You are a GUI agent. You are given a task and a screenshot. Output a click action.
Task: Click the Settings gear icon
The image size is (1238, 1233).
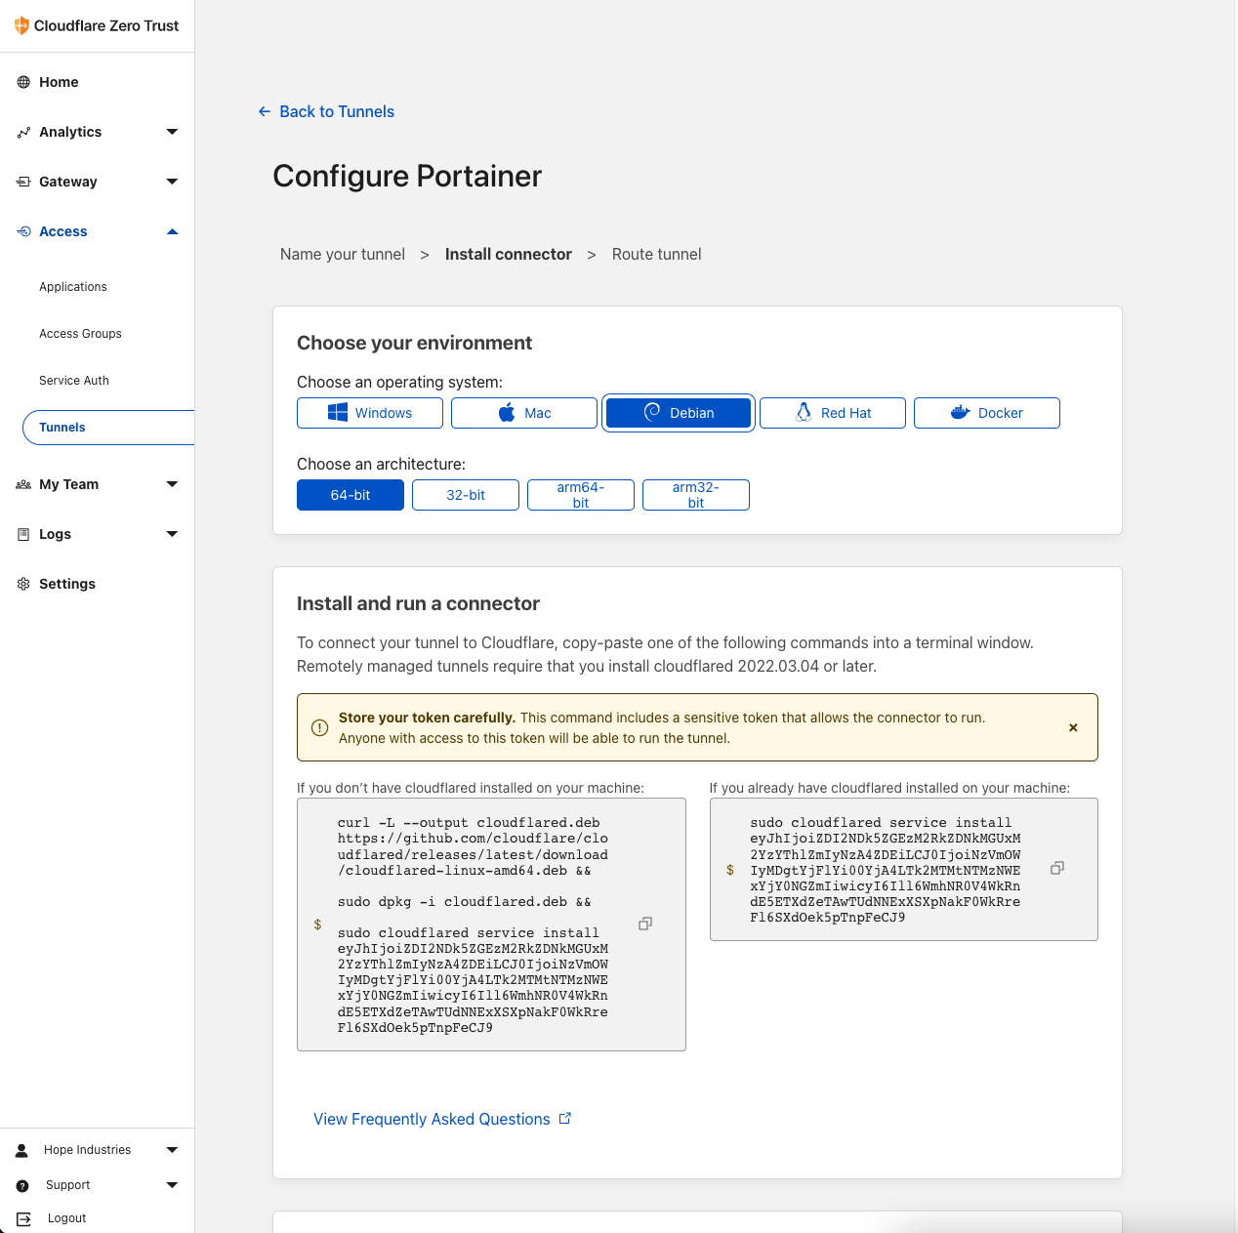23,584
